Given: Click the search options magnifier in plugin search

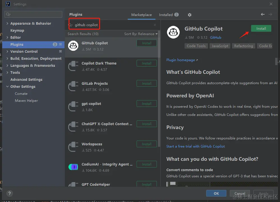Looking at the screenshot, I should [x=70, y=25].
